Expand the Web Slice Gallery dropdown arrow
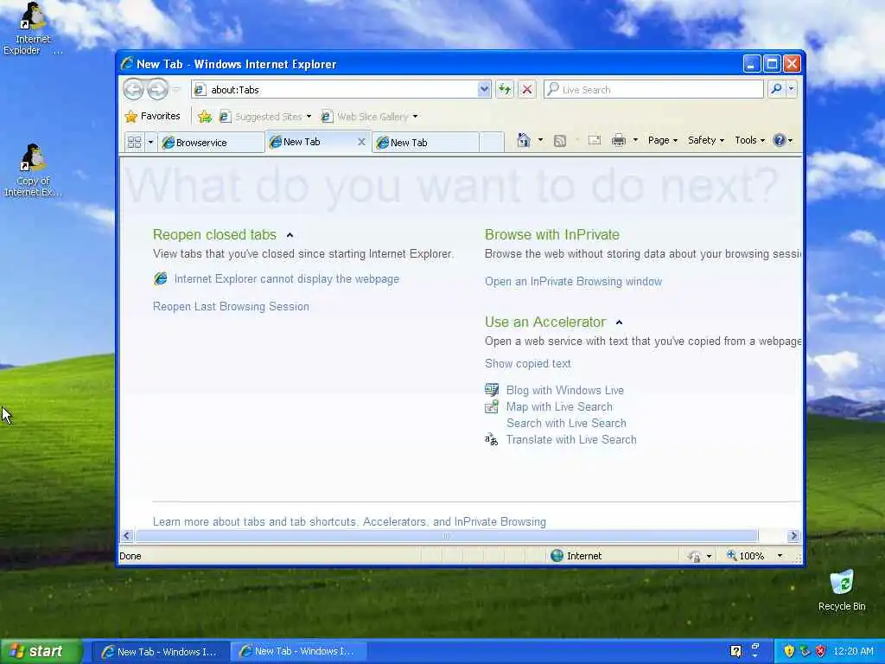Screen dimensions: 885x664 coord(416,117)
